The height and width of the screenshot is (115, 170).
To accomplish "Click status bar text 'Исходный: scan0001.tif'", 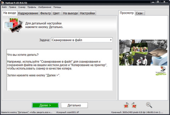I will coord(67,112).
